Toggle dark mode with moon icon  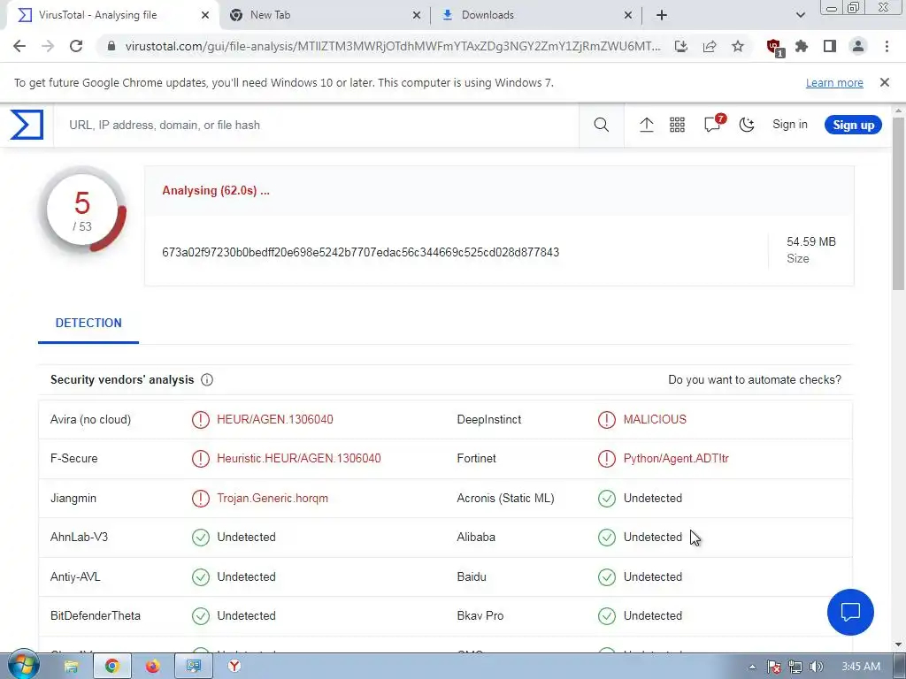click(x=747, y=125)
